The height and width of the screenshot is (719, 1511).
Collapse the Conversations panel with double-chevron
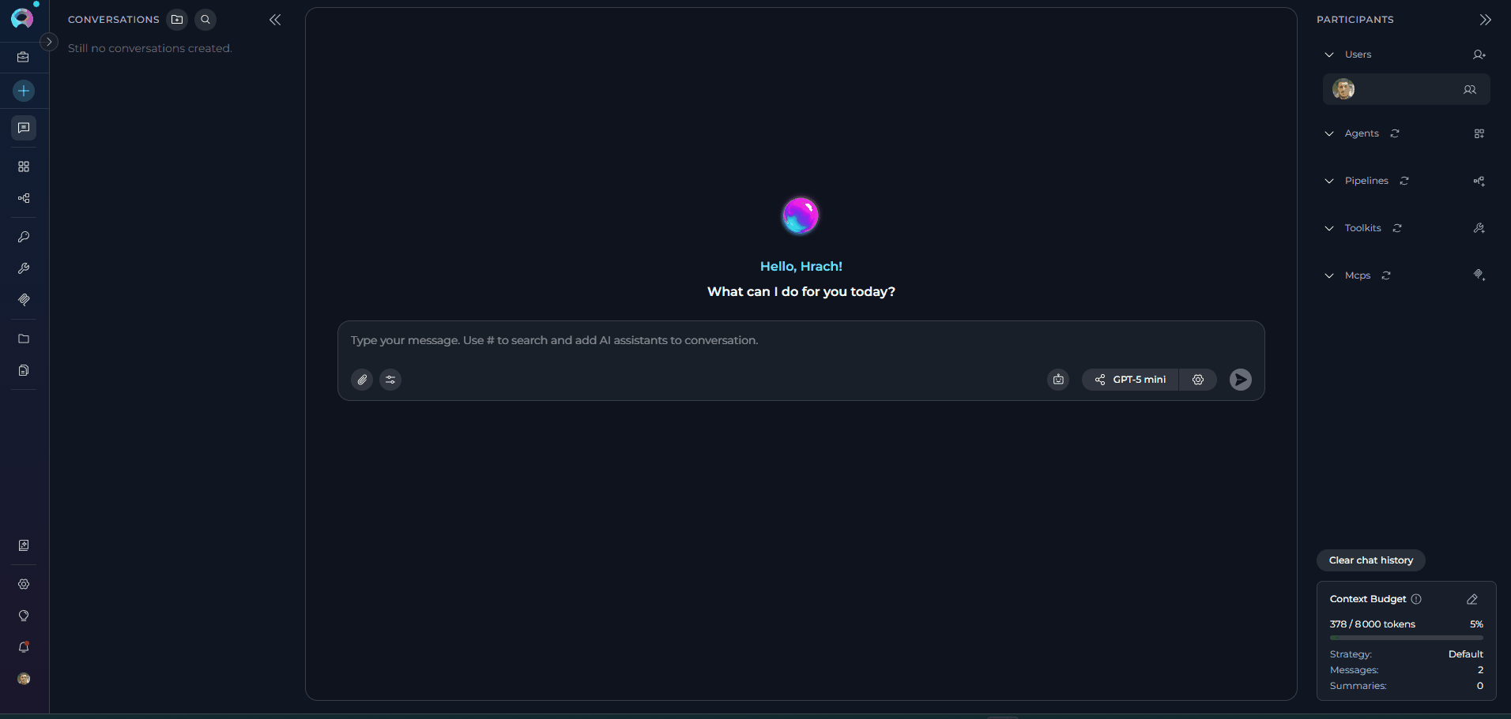[275, 20]
